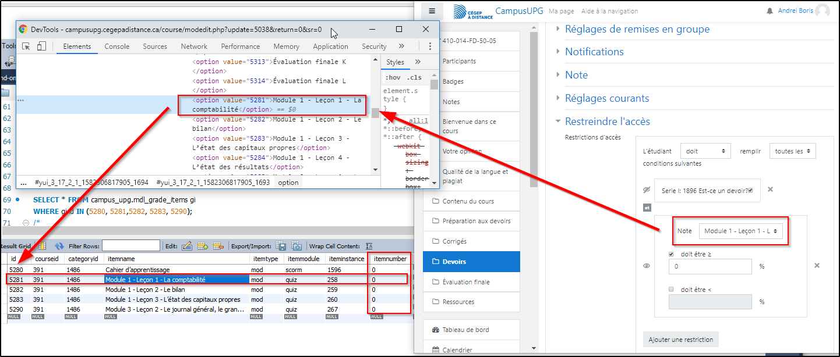
Task: Toggle the DevTools device toolbar icon
Action: pyautogui.click(x=41, y=47)
